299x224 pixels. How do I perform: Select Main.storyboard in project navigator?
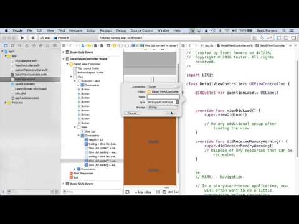(25, 79)
